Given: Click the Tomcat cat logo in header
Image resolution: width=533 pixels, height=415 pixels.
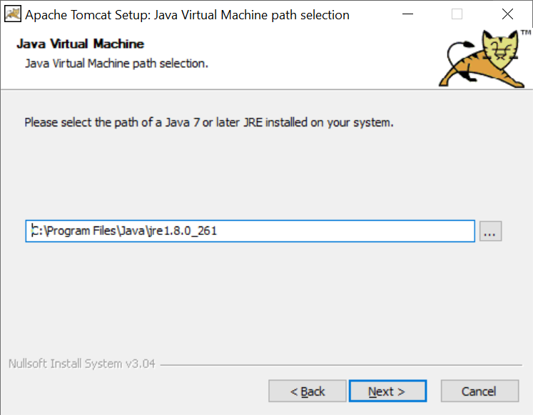Looking at the screenshot, I should (481, 59).
